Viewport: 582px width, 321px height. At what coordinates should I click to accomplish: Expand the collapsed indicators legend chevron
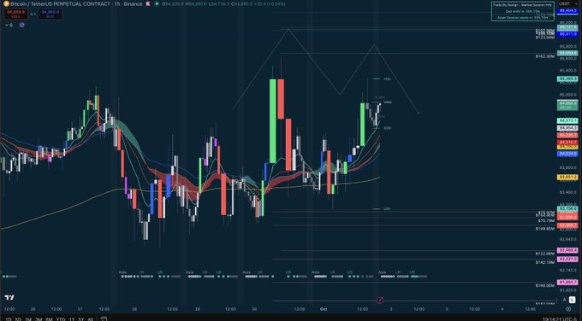pos(7,25)
